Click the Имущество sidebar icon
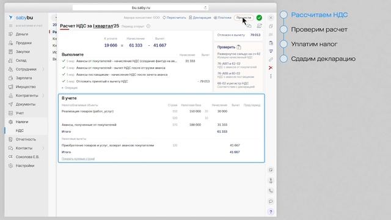This screenshot has height=220, width=391. coord(10,87)
